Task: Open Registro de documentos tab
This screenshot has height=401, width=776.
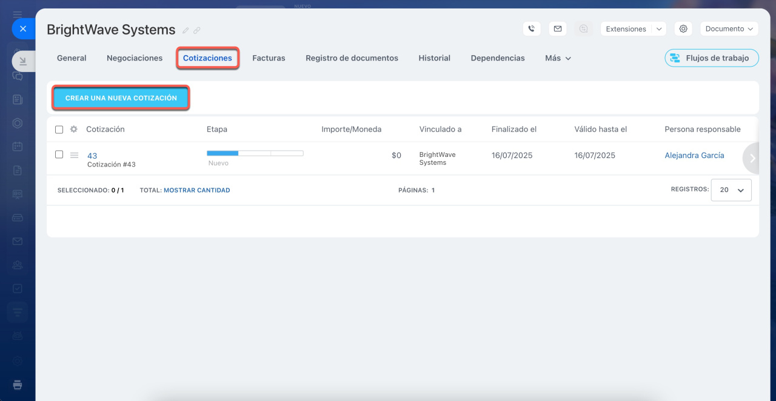Action: click(352, 58)
